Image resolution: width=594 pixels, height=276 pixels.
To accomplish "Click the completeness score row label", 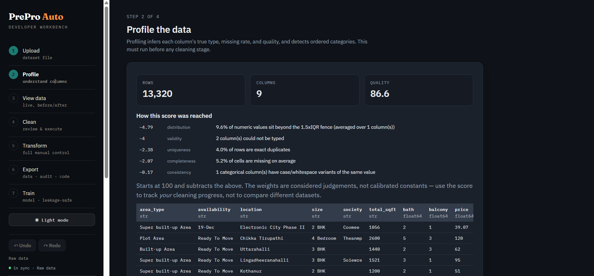I will 181,161.
